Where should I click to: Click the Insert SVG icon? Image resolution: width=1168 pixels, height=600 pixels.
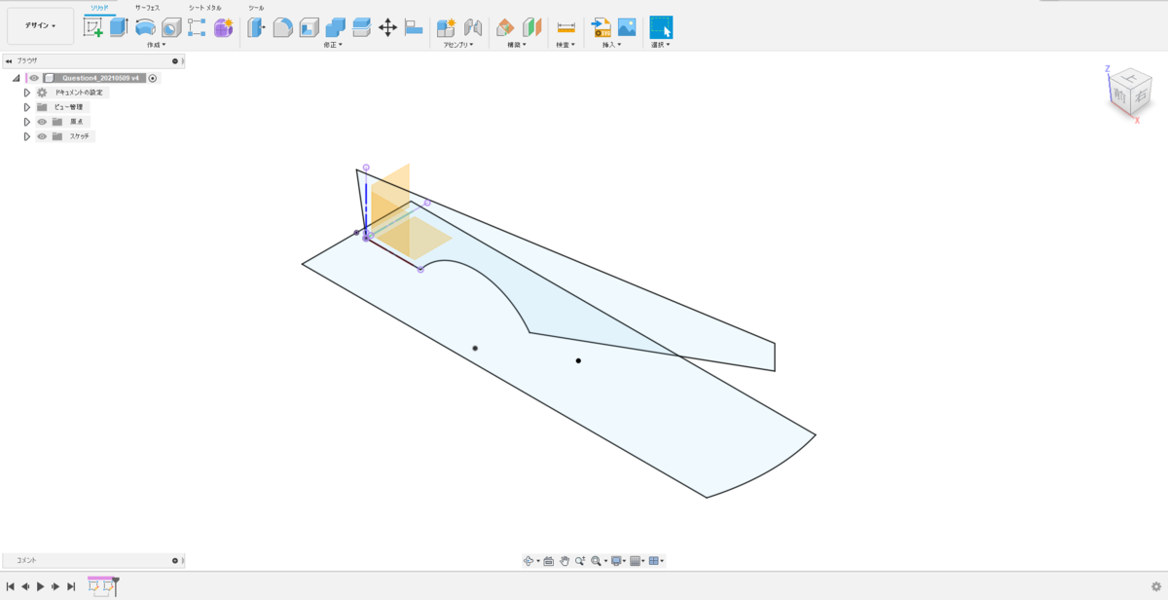tap(601, 27)
